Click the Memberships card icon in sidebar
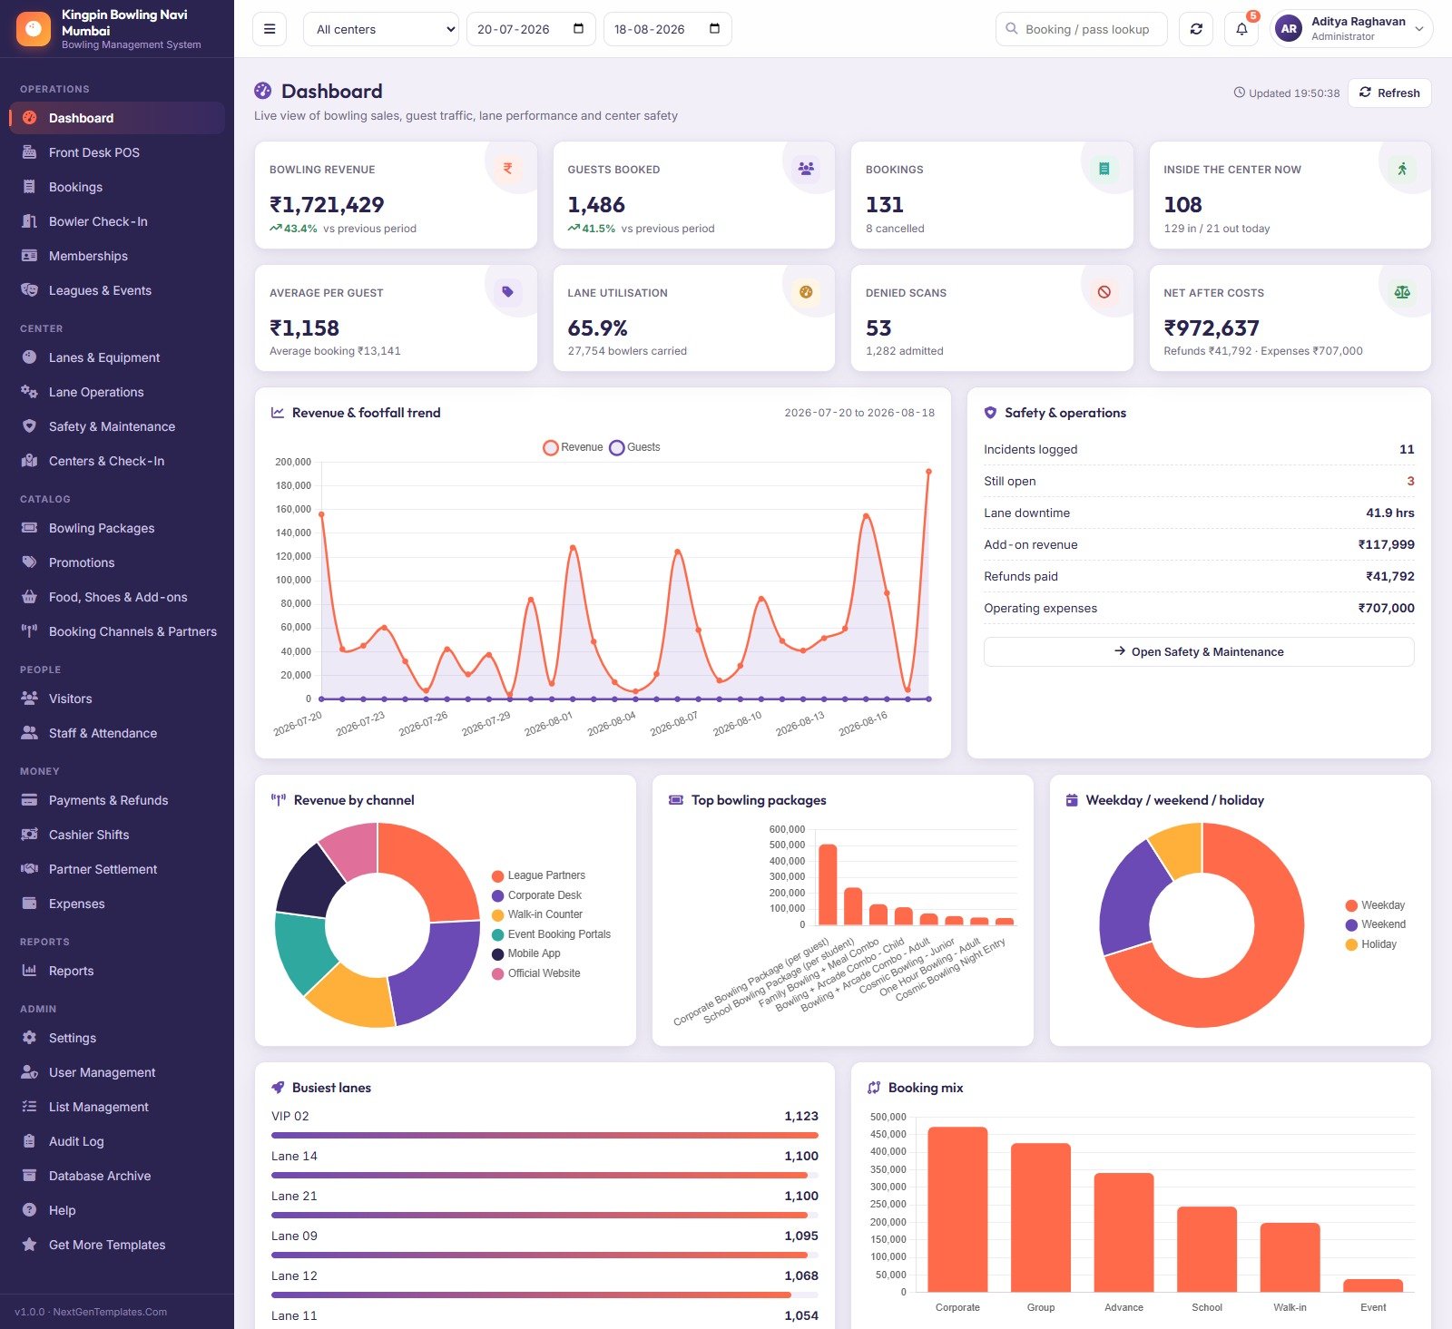 [x=29, y=256]
